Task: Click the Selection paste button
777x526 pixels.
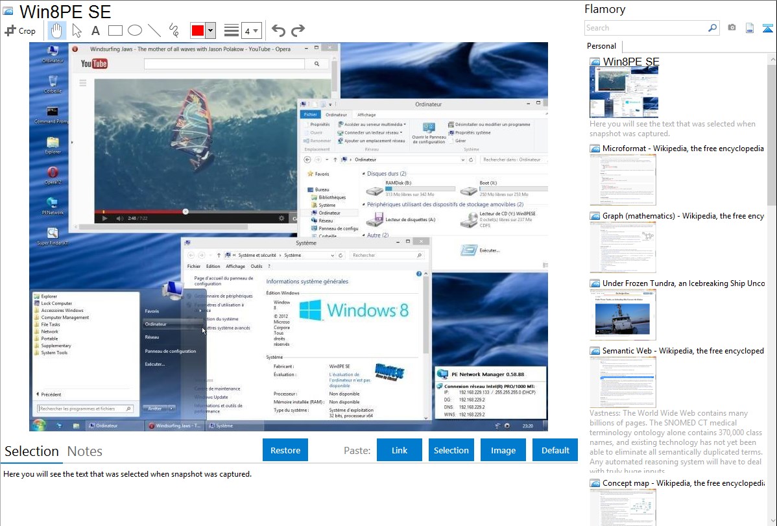Action: (451, 450)
